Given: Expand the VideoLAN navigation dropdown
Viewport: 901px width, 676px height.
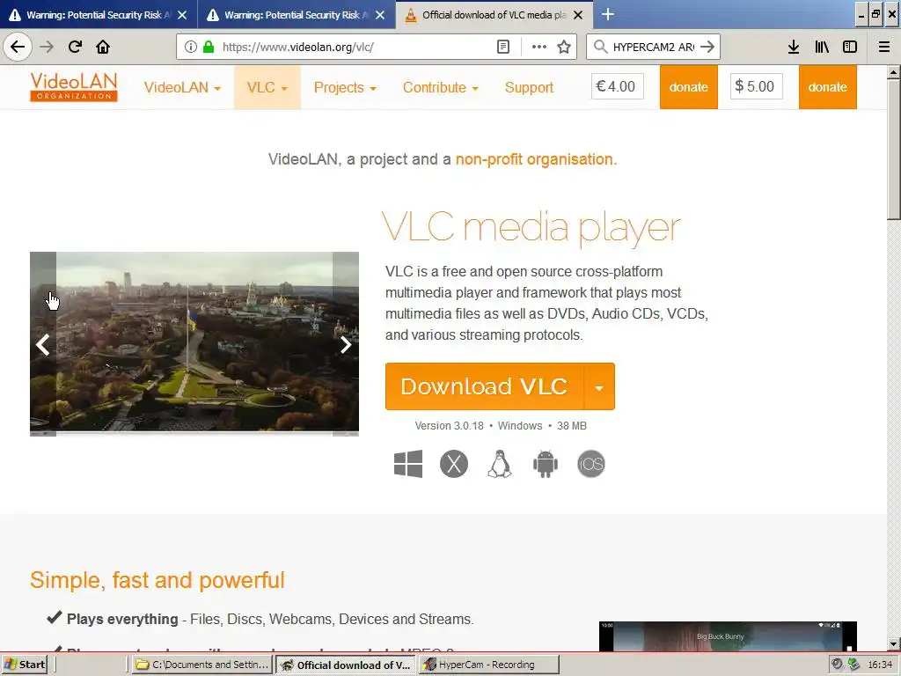Looking at the screenshot, I should tap(182, 87).
